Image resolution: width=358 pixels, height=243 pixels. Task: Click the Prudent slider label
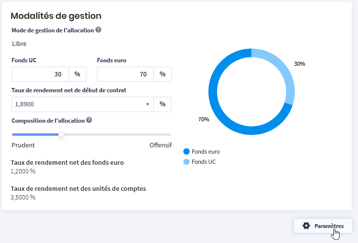click(23, 145)
